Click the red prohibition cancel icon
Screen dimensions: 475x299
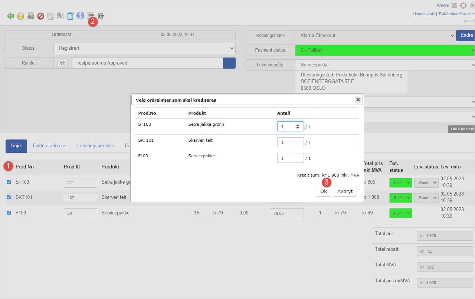coord(40,16)
